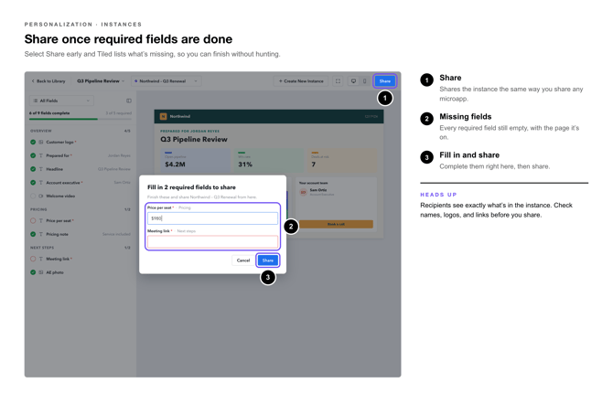This screenshot has width=613, height=393.
Task: Click the NEXT STEPS section header in sidebar
Action: coord(42,248)
